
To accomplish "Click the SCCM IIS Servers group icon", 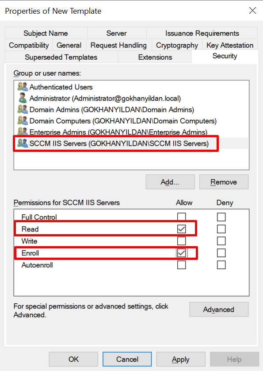I will click(23, 143).
